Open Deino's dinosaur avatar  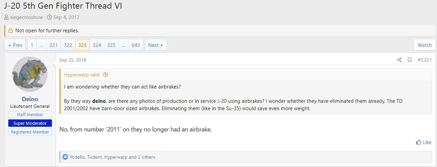30,74
